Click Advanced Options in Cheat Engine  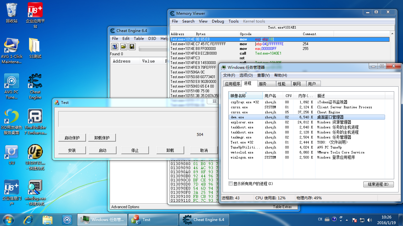point(125,207)
